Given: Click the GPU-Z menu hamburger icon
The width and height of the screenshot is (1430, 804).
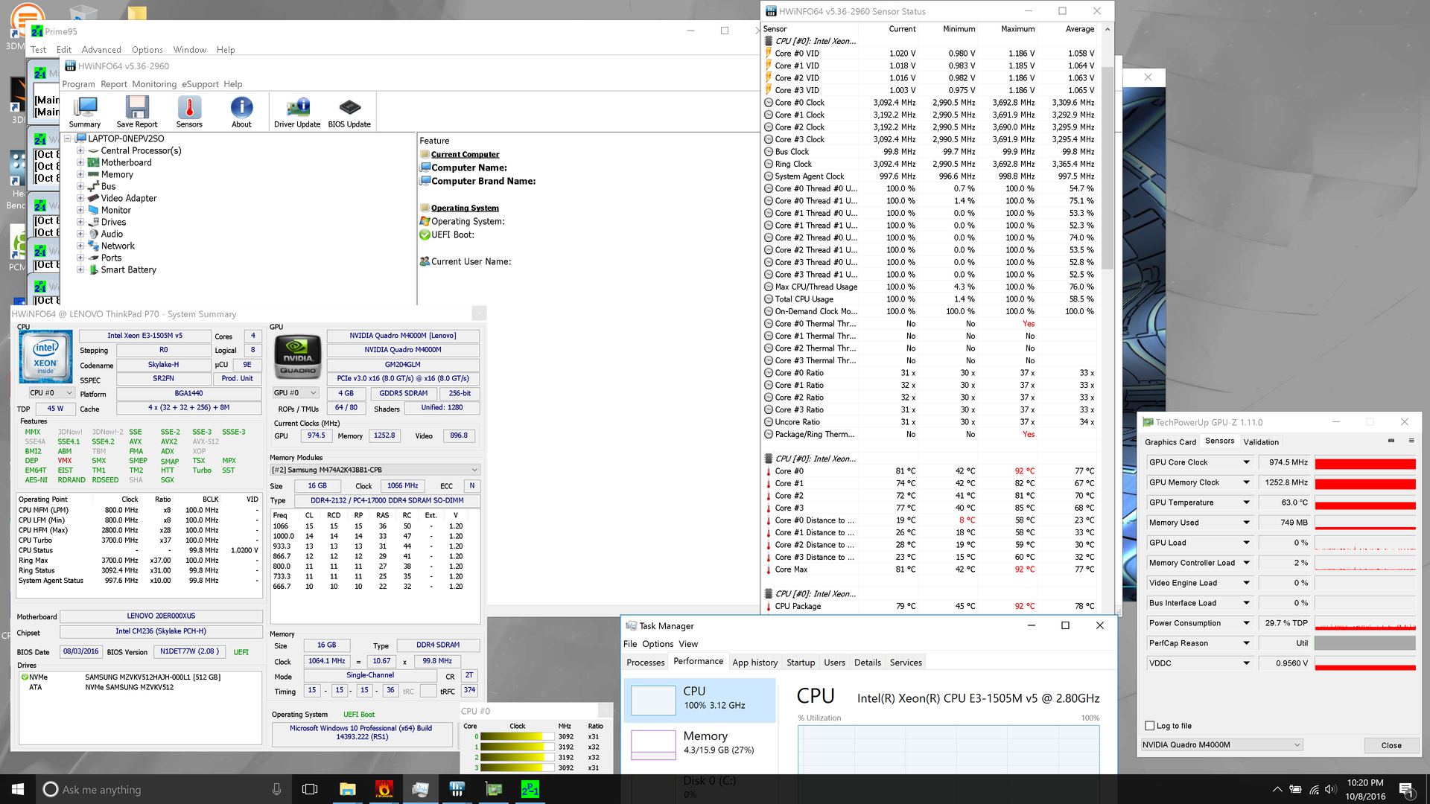Looking at the screenshot, I should pos(1411,441).
